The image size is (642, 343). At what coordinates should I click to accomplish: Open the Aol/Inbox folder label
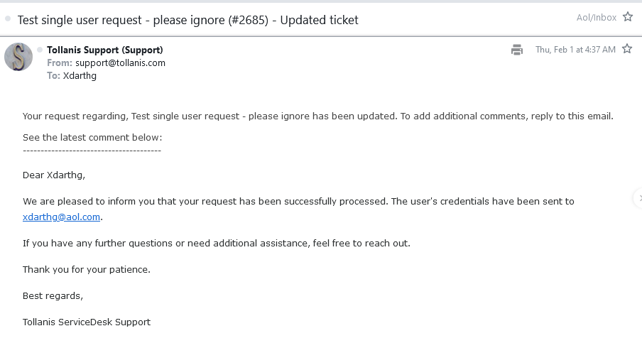pyautogui.click(x=597, y=18)
